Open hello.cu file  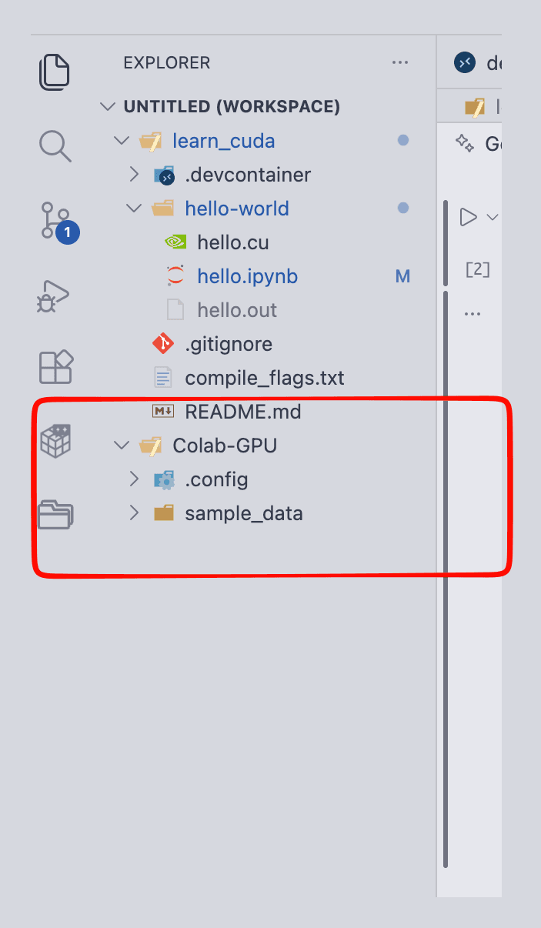(232, 242)
